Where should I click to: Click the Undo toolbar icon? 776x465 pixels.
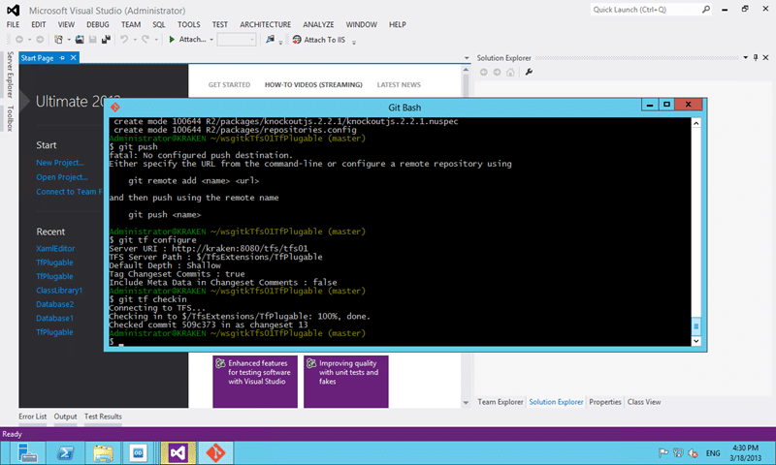[124, 40]
